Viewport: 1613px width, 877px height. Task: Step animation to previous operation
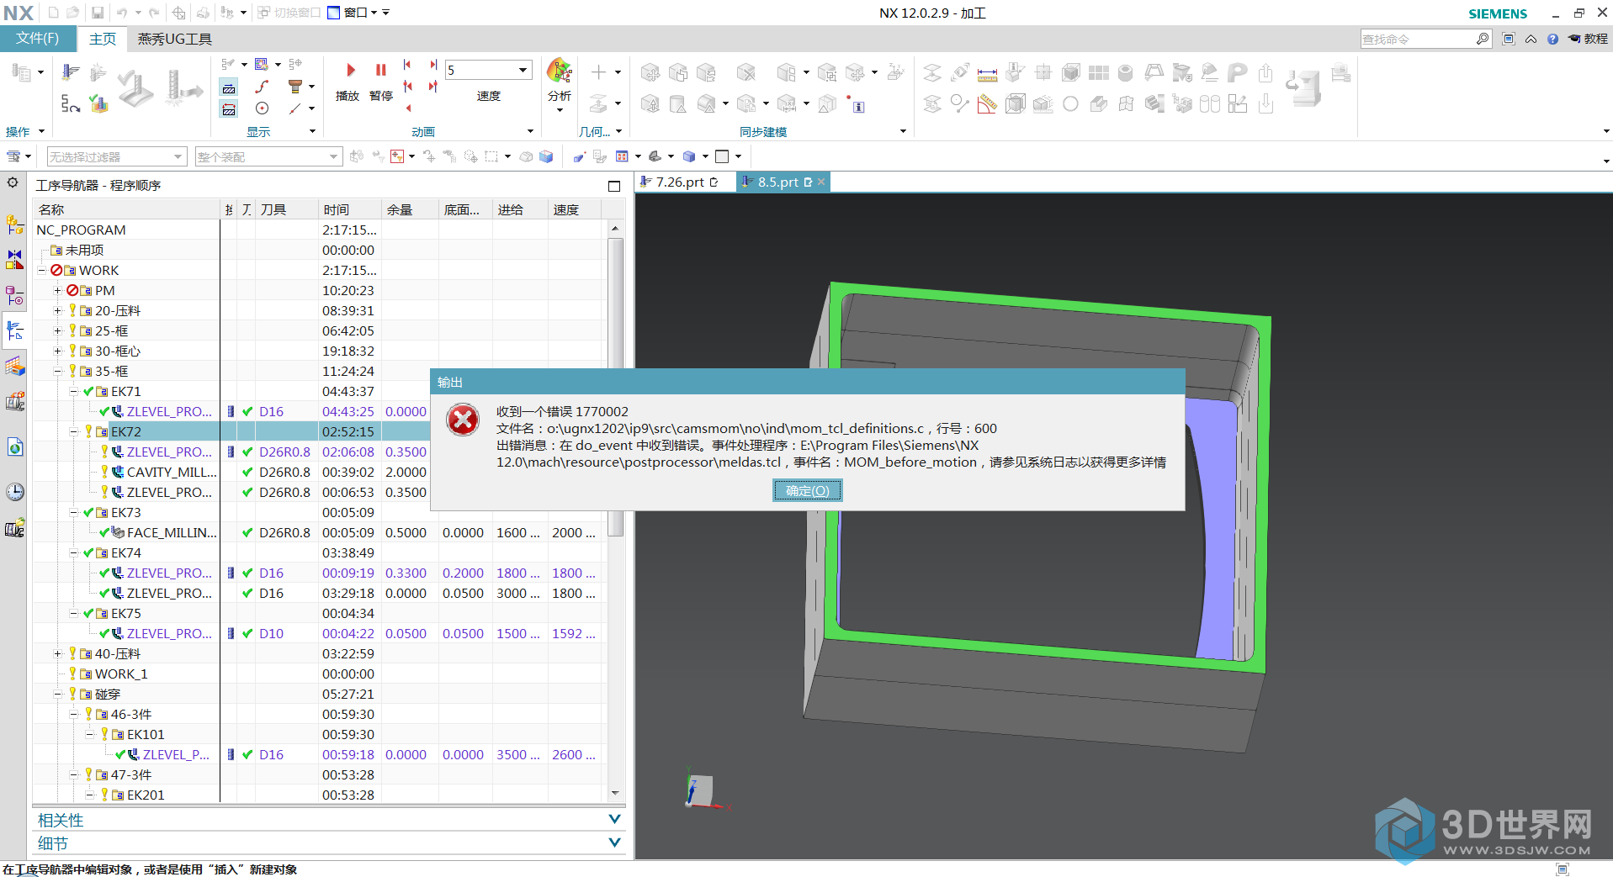click(407, 65)
